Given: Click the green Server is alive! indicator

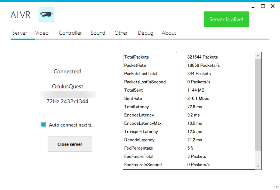Looking at the screenshot, I should pos(226,19).
